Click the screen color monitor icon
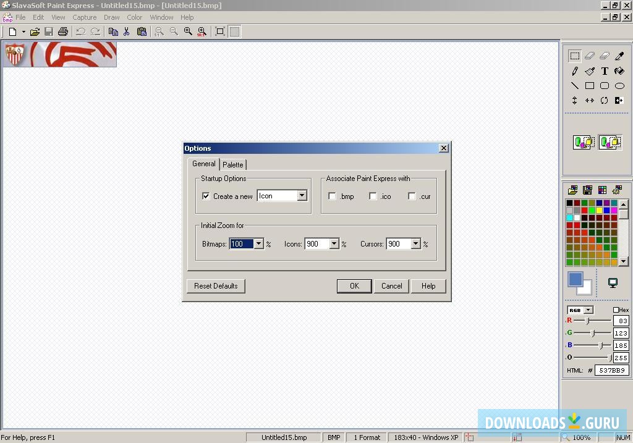 pos(613,283)
